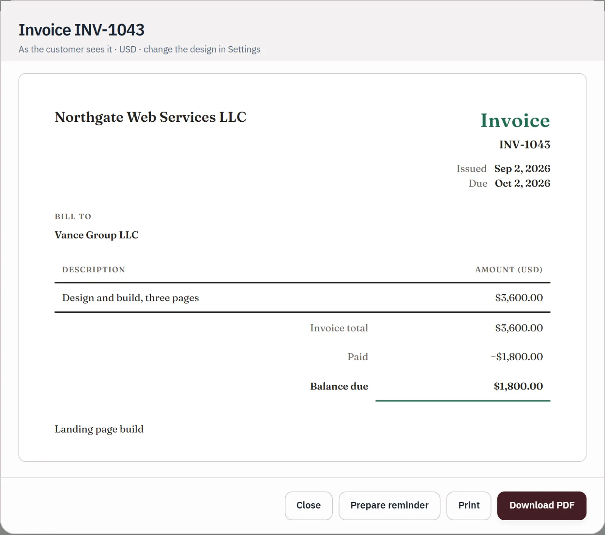Click the Invoice total value $3,600.00

519,328
